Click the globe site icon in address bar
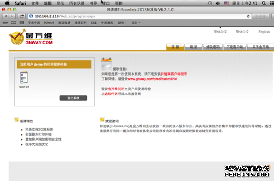The width and height of the screenshot is (274, 181). pos(31,16)
